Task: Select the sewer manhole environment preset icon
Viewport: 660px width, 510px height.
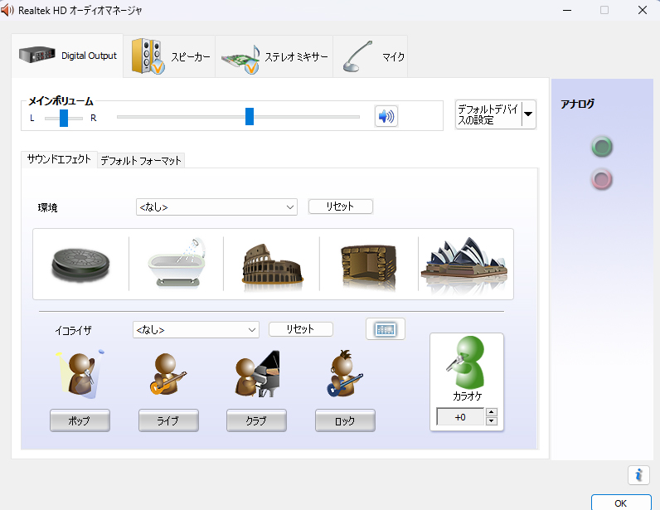Action: point(80,264)
